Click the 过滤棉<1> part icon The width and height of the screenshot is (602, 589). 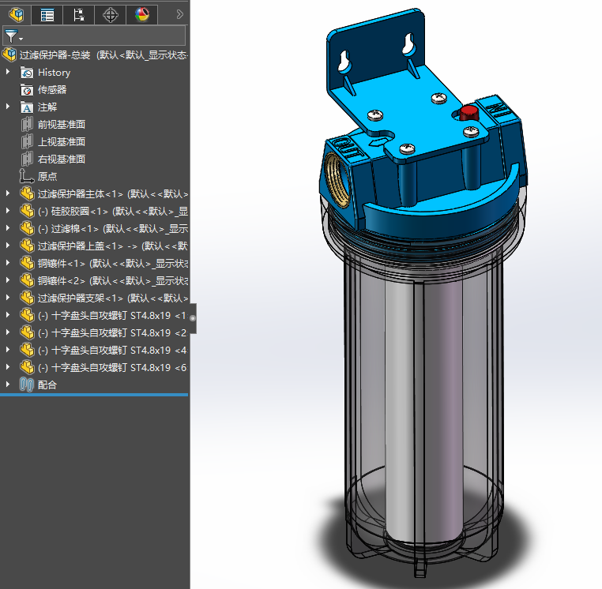(27, 228)
